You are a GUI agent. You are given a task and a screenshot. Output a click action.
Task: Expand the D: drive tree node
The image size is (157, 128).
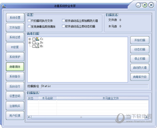tap(30, 43)
